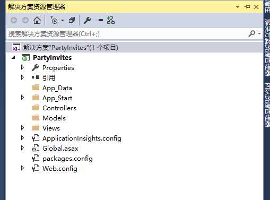Expand ApplicationInsights.config node
Screen dimensions: 270x200
(x=22, y=138)
